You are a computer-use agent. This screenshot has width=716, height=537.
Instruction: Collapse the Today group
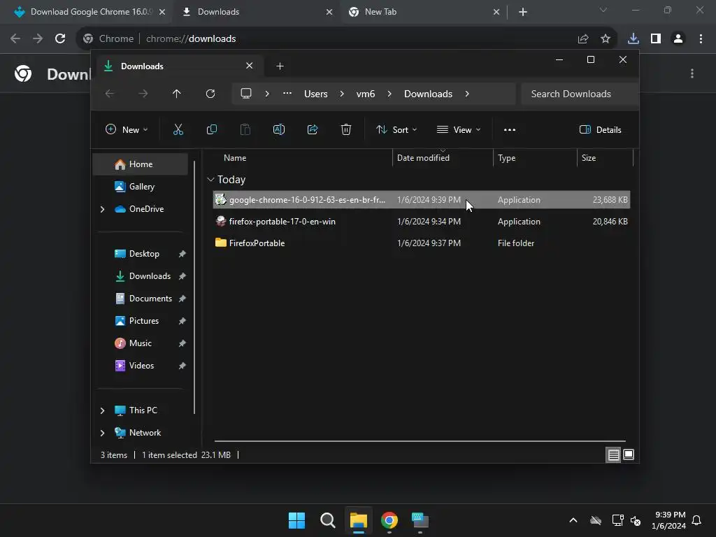(x=210, y=180)
